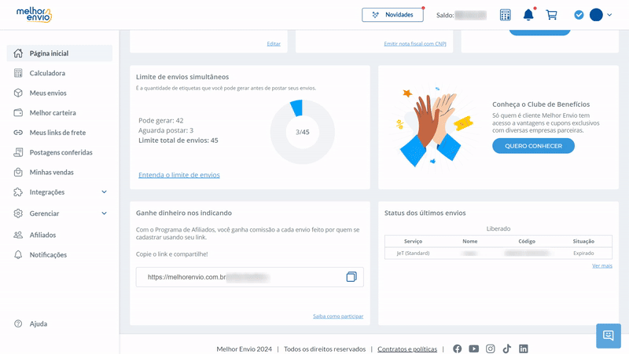Open the LinkedIn icon in the footer

click(523, 349)
